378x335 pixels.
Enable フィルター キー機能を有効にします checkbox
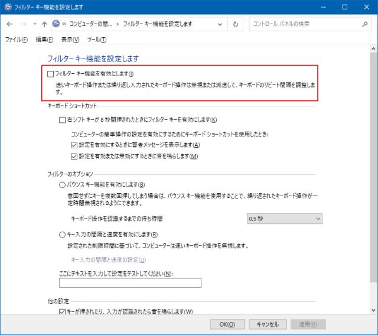[x=50, y=74]
